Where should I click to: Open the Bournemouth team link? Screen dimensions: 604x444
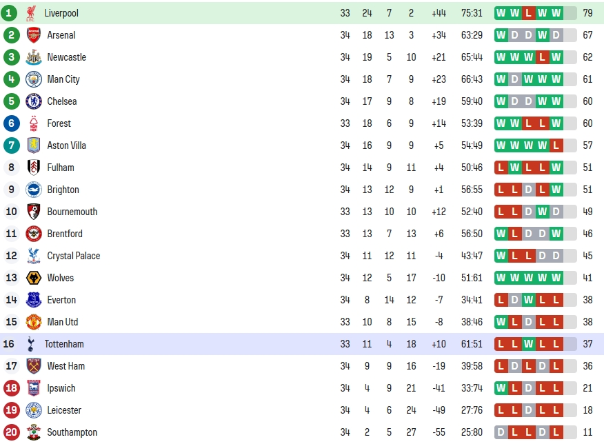click(x=72, y=212)
